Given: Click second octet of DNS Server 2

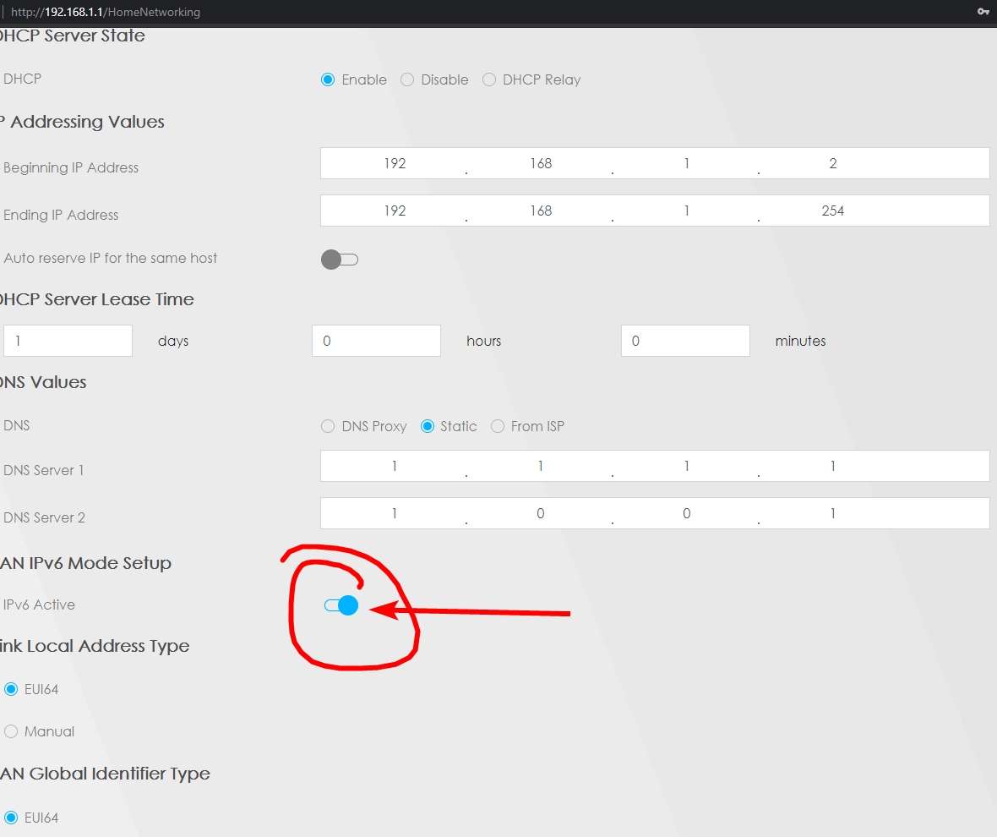Looking at the screenshot, I should click(540, 513).
